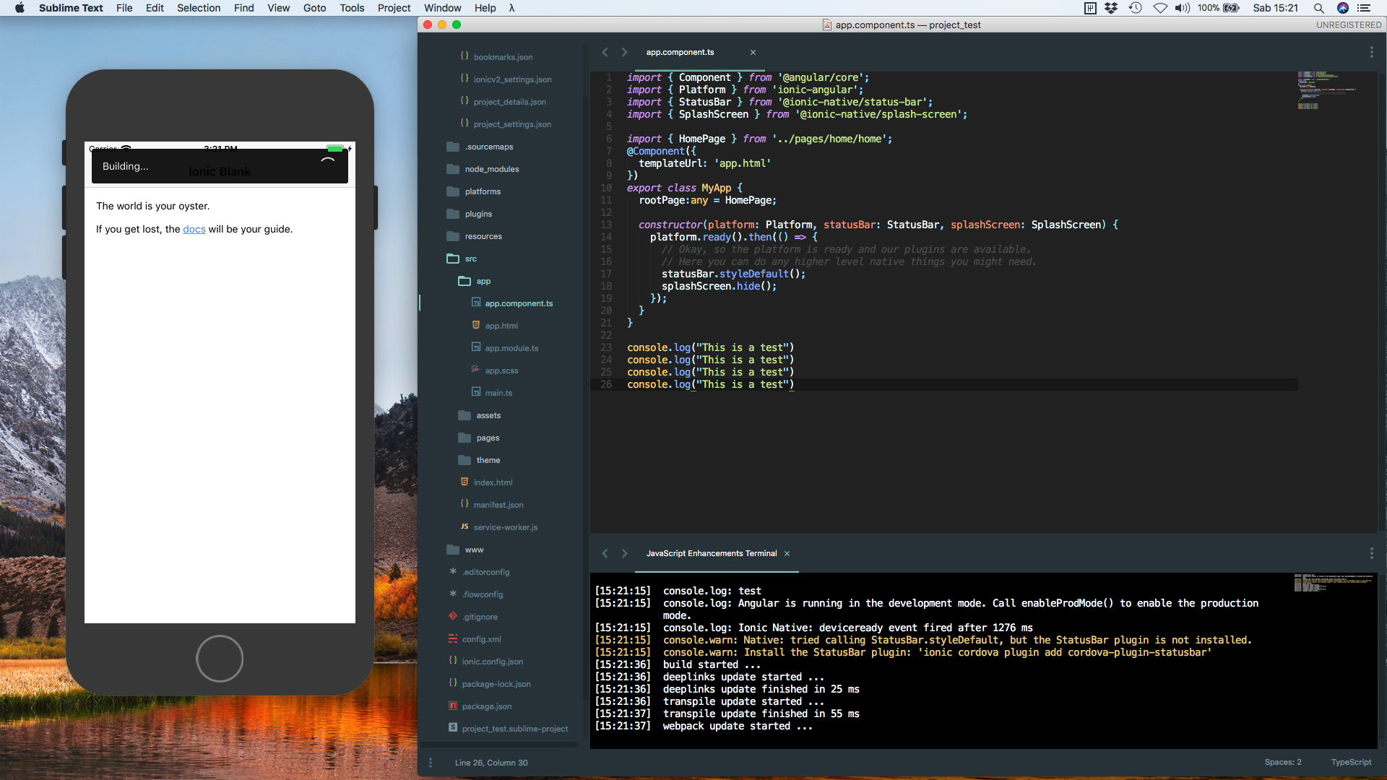This screenshot has height=780, width=1387.
Task: Open app.module.ts in sidebar
Action: tap(511, 348)
